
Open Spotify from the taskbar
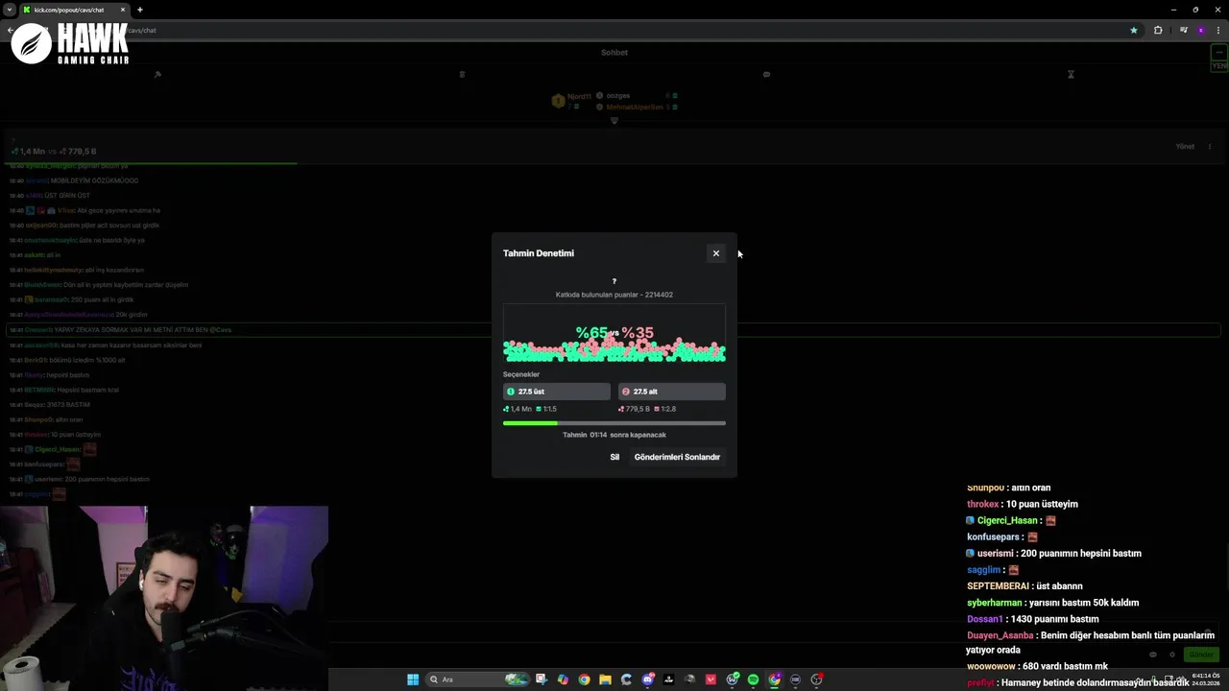[x=753, y=679]
